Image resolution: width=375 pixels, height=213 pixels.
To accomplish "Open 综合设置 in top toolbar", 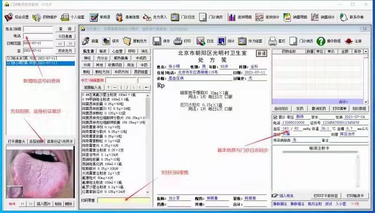I will [x=17, y=17].
